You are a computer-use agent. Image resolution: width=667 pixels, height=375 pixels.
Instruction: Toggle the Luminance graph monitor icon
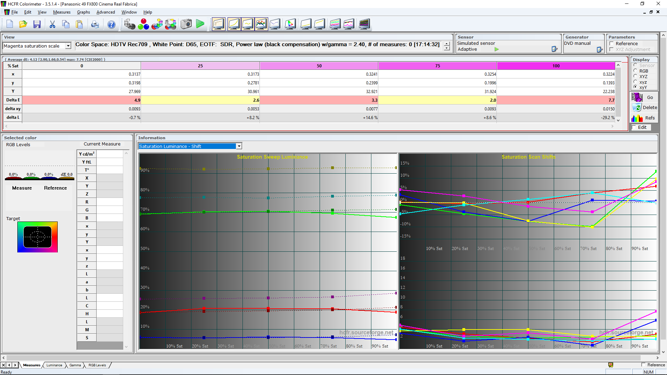click(x=234, y=24)
